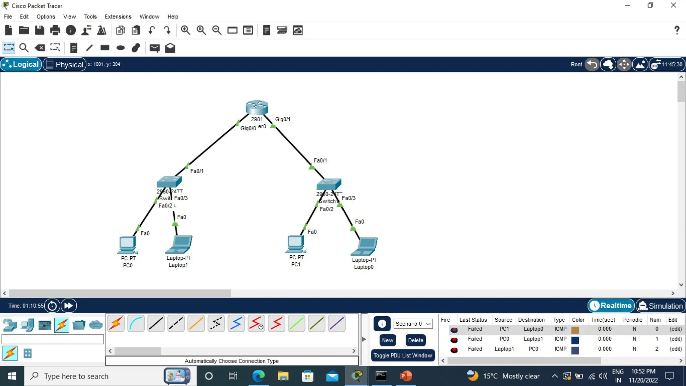686x386 pixels.
Task: Click the Add Simple PDU envelope icon
Action: [x=154, y=48]
